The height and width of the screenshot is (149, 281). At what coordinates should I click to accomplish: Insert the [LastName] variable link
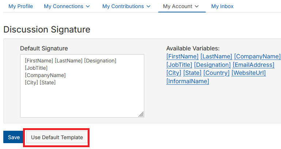tap(216, 56)
